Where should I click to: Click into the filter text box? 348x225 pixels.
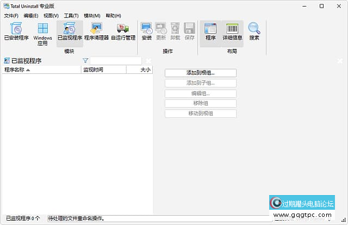point(115,61)
